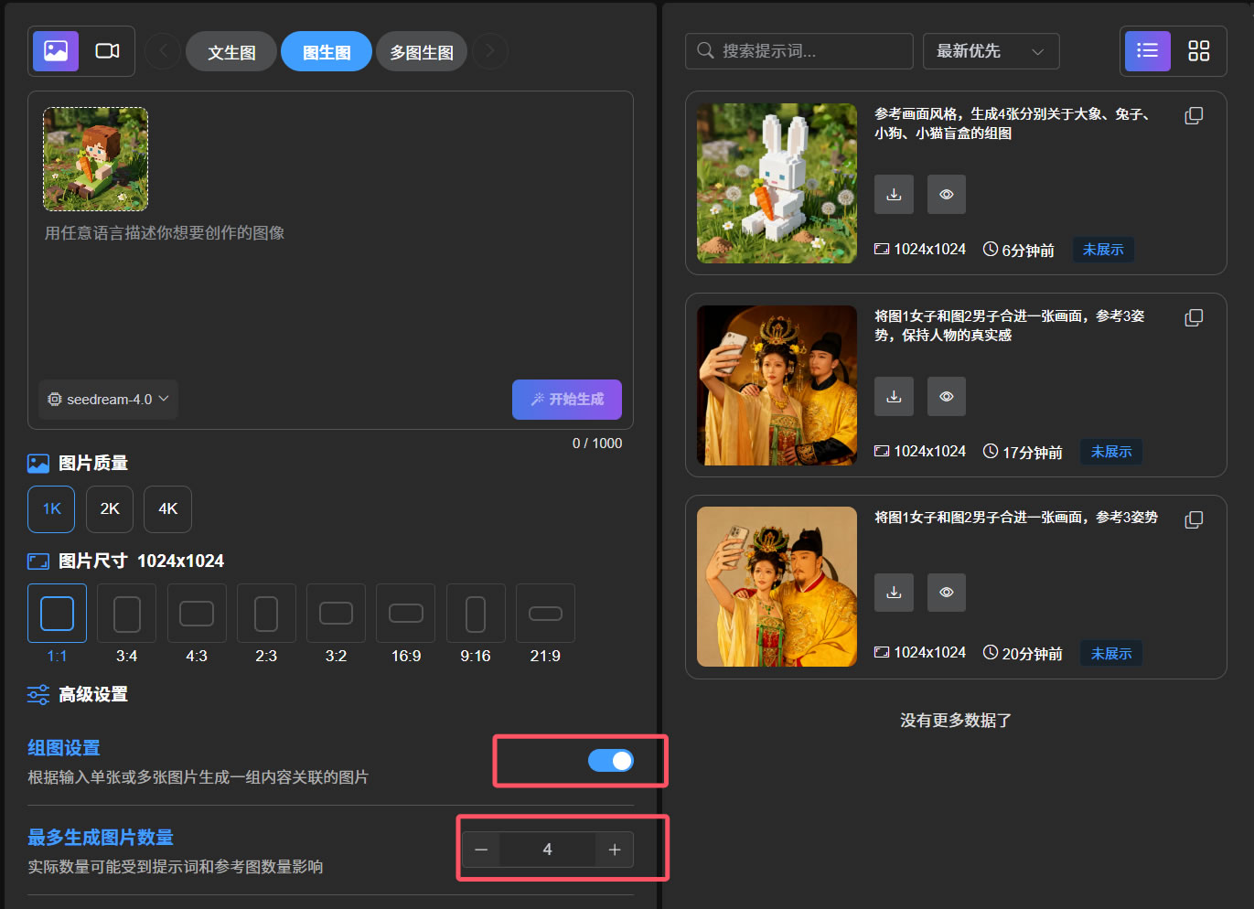Copy the rabbit image prompt
This screenshot has width=1254, height=909.
1194,116
